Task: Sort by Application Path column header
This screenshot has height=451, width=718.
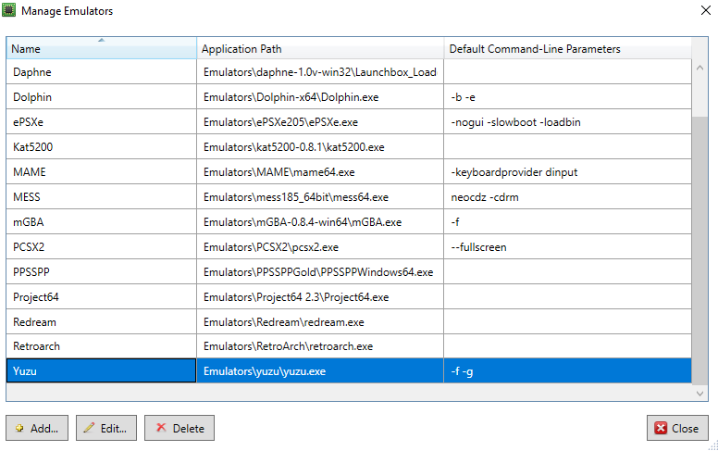Action: [x=320, y=48]
